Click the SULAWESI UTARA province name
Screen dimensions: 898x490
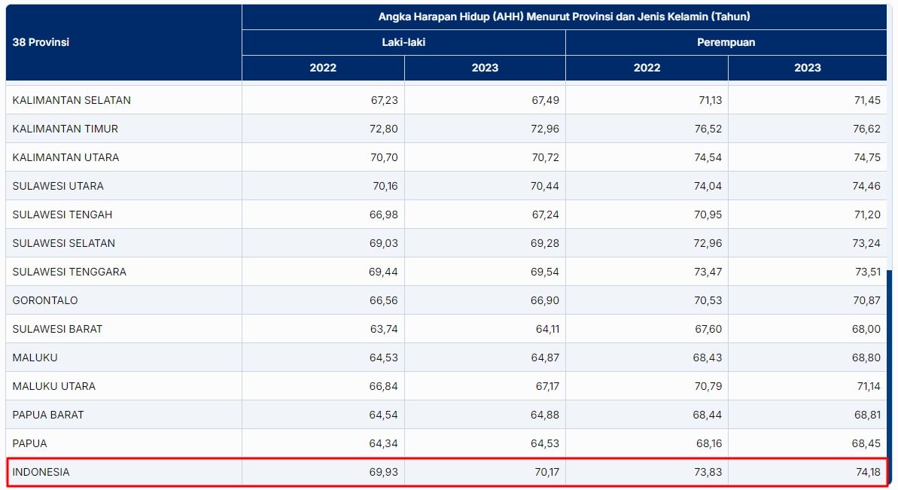point(58,186)
